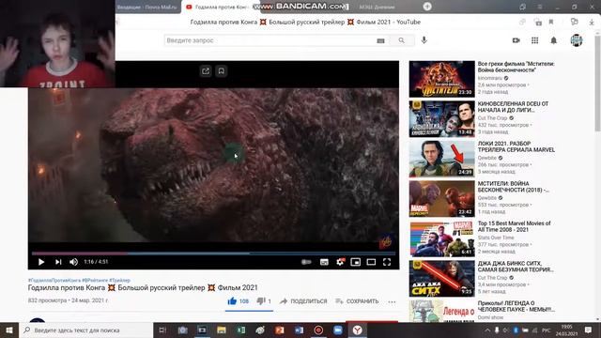Open PowerPoint from taskbar

[x=280, y=330]
